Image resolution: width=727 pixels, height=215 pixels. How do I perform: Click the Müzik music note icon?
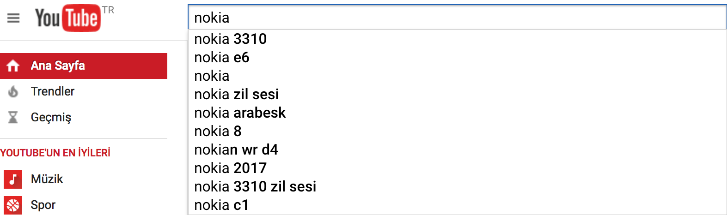tap(13, 179)
